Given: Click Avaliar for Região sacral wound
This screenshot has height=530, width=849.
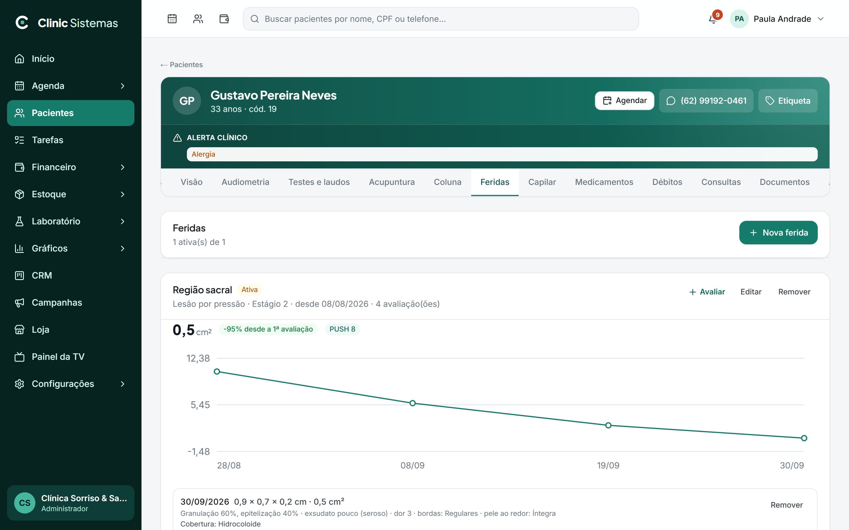Looking at the screenshot, I should pyautogui.click(x=707, y=291).
